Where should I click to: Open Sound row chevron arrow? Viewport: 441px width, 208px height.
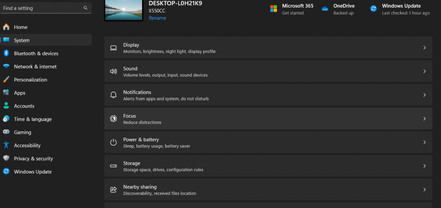(x=424, y=71)
